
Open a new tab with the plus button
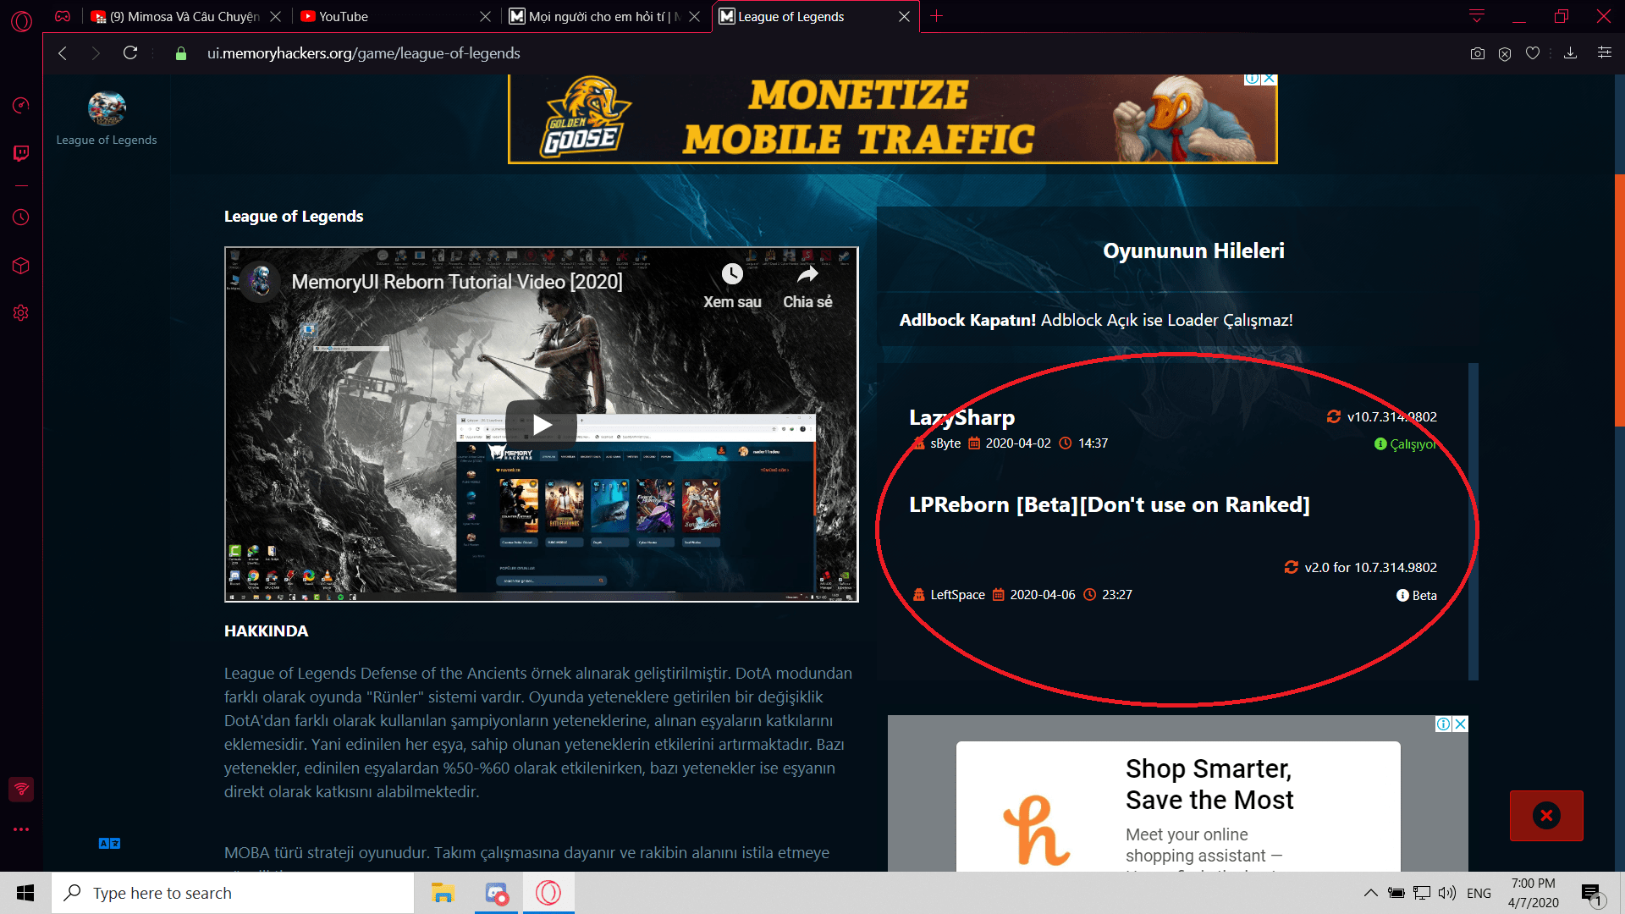coord(937,16)
